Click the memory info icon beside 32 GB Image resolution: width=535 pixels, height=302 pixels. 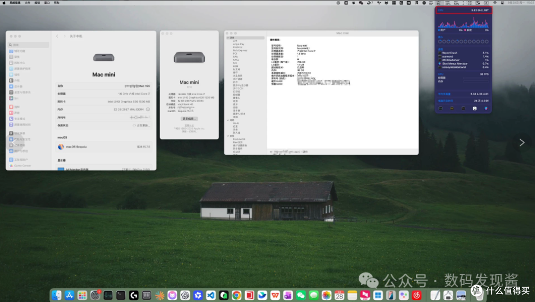coord(148,109)
